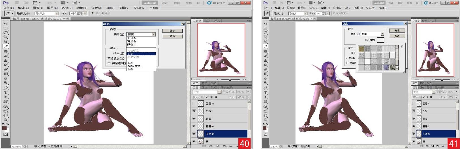The height and width of the screenshot is (149, 460).
Task: Open 自定图案 pattern dropdown in right dialog
Action: [383, 40]
